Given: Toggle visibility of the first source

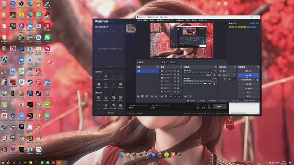Looking at the screenshot, I should pyautogui.click(x=176, y=71).
